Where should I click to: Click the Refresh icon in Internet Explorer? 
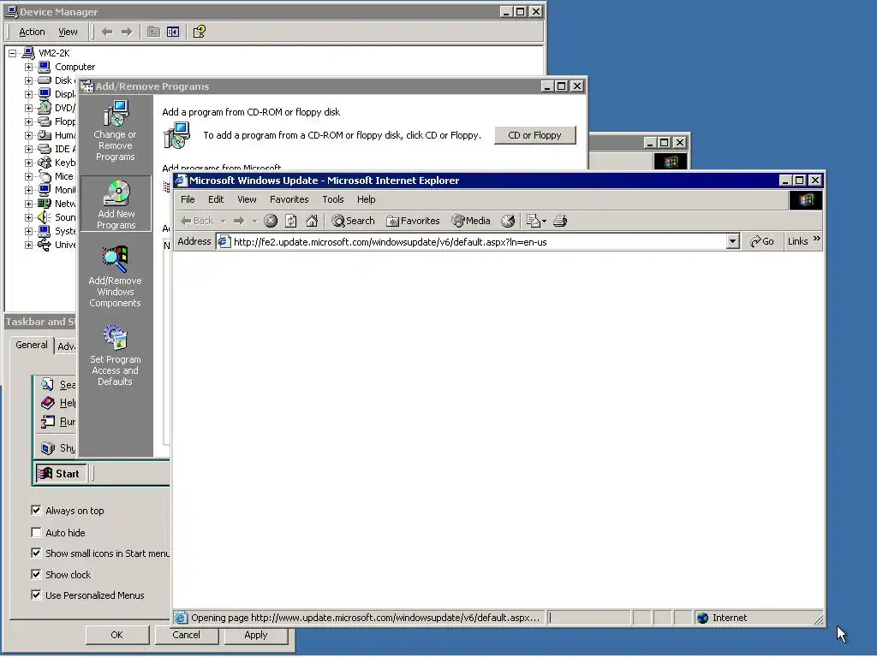click(291, 221)
